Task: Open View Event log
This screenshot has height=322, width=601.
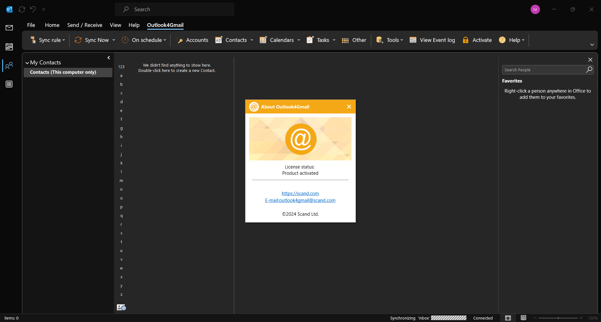Action: click(432, 40)
